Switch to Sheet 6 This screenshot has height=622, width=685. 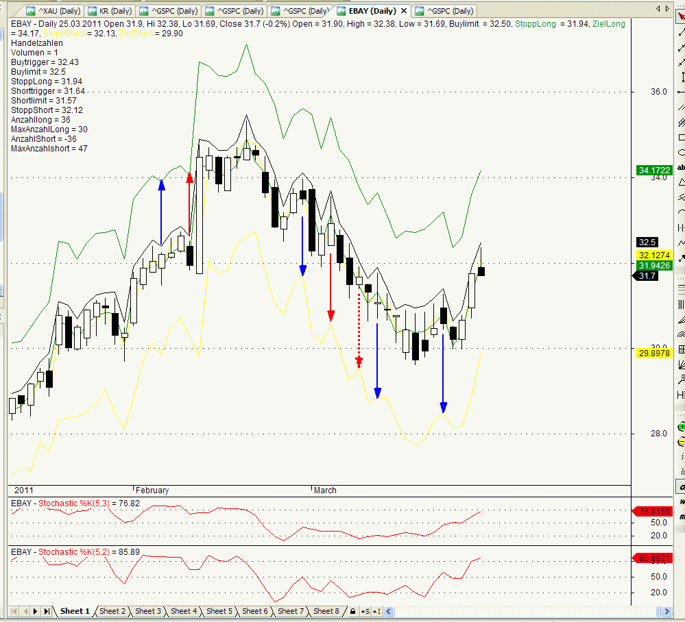coord(254,611)
